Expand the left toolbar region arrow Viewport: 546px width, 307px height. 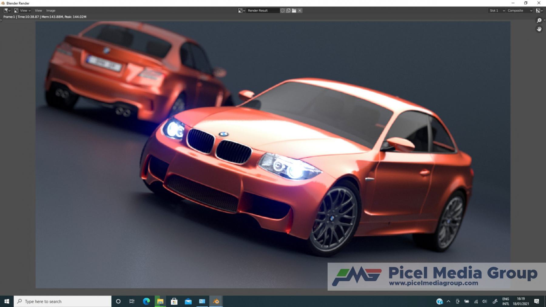[x=1, y=20]
